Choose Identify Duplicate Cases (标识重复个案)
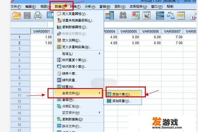 (x=78, y=60)
